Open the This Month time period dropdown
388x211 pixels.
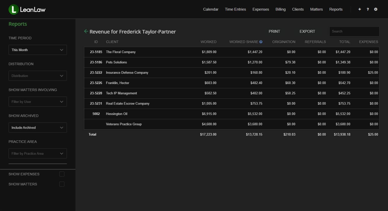[38, 50]
